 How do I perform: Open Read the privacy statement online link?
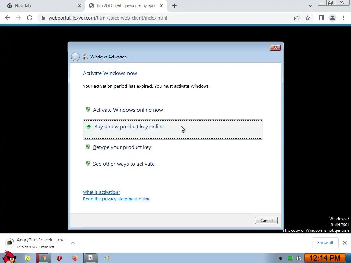[117, 199]
